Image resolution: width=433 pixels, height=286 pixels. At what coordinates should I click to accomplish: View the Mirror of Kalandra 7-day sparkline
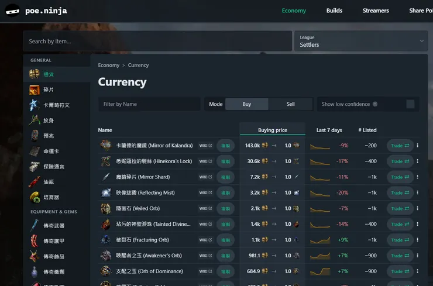point(320,146)
